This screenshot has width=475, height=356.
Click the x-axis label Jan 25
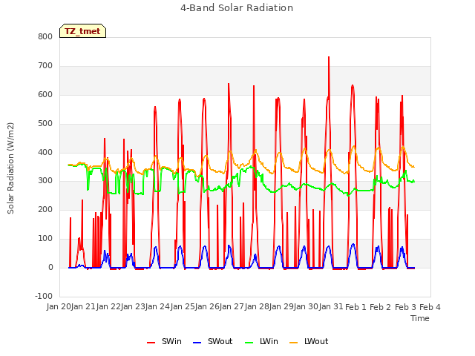pos(183,307)
